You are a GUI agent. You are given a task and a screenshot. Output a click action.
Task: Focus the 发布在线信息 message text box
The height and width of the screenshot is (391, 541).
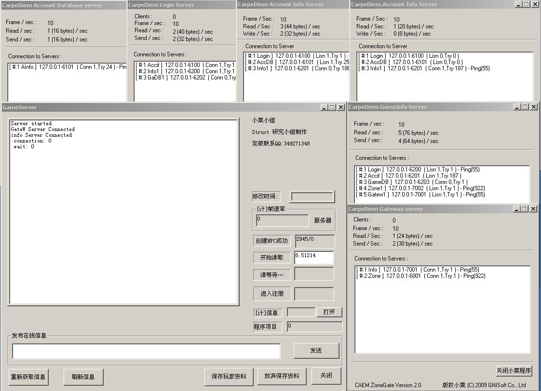point(146,351)
